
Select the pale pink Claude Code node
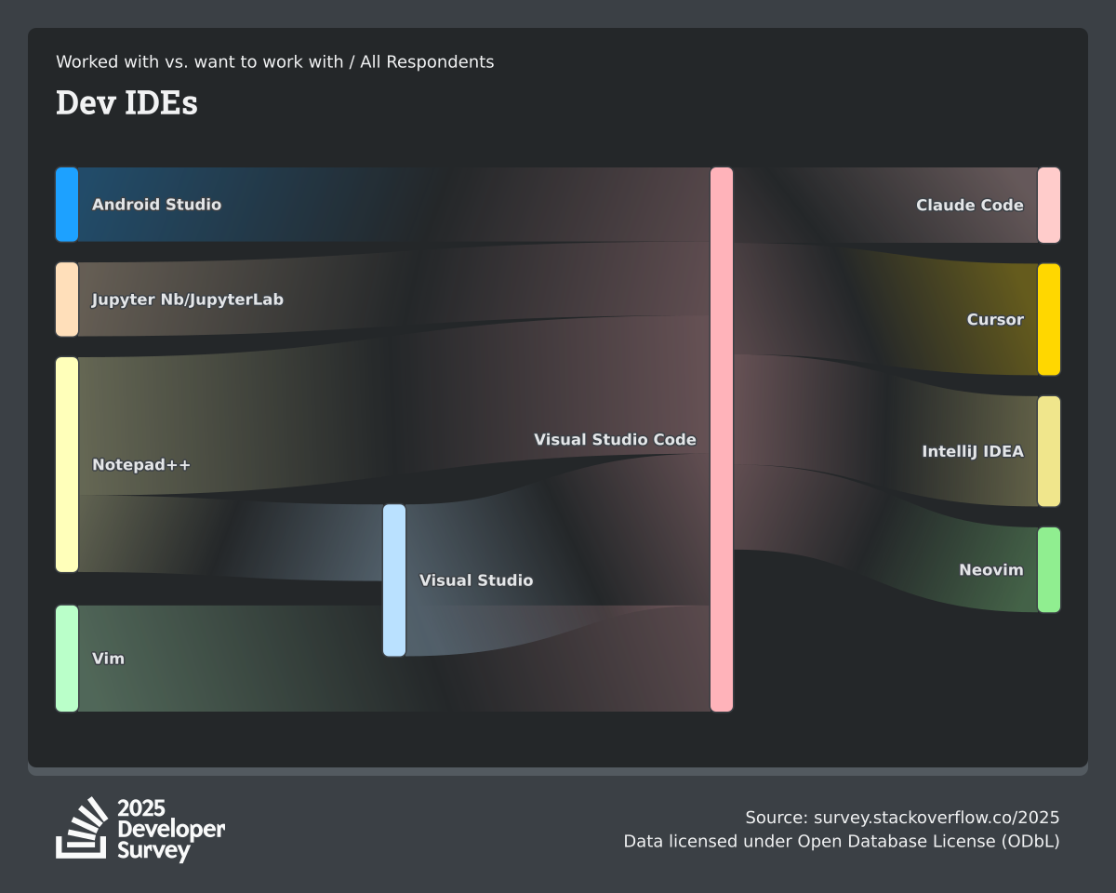pyautogui.click(x=1049, y=206)
